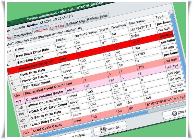The image size is (193, 139).
Task: Click the model name HITACHI_DK23AA-12B
Action: point(55,20)
